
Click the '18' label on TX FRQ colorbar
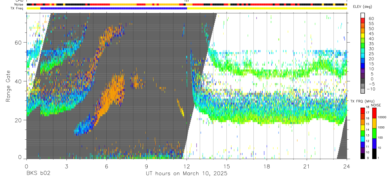pos(367,107)
